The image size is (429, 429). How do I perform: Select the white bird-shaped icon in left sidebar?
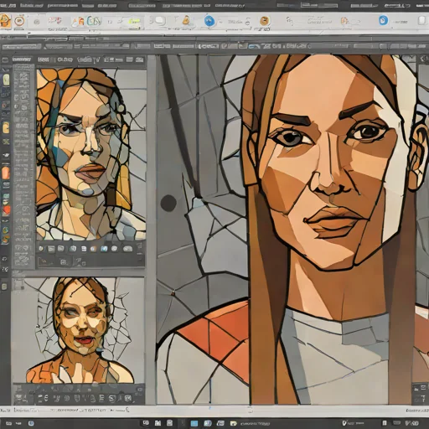click(x=6, y=155)
